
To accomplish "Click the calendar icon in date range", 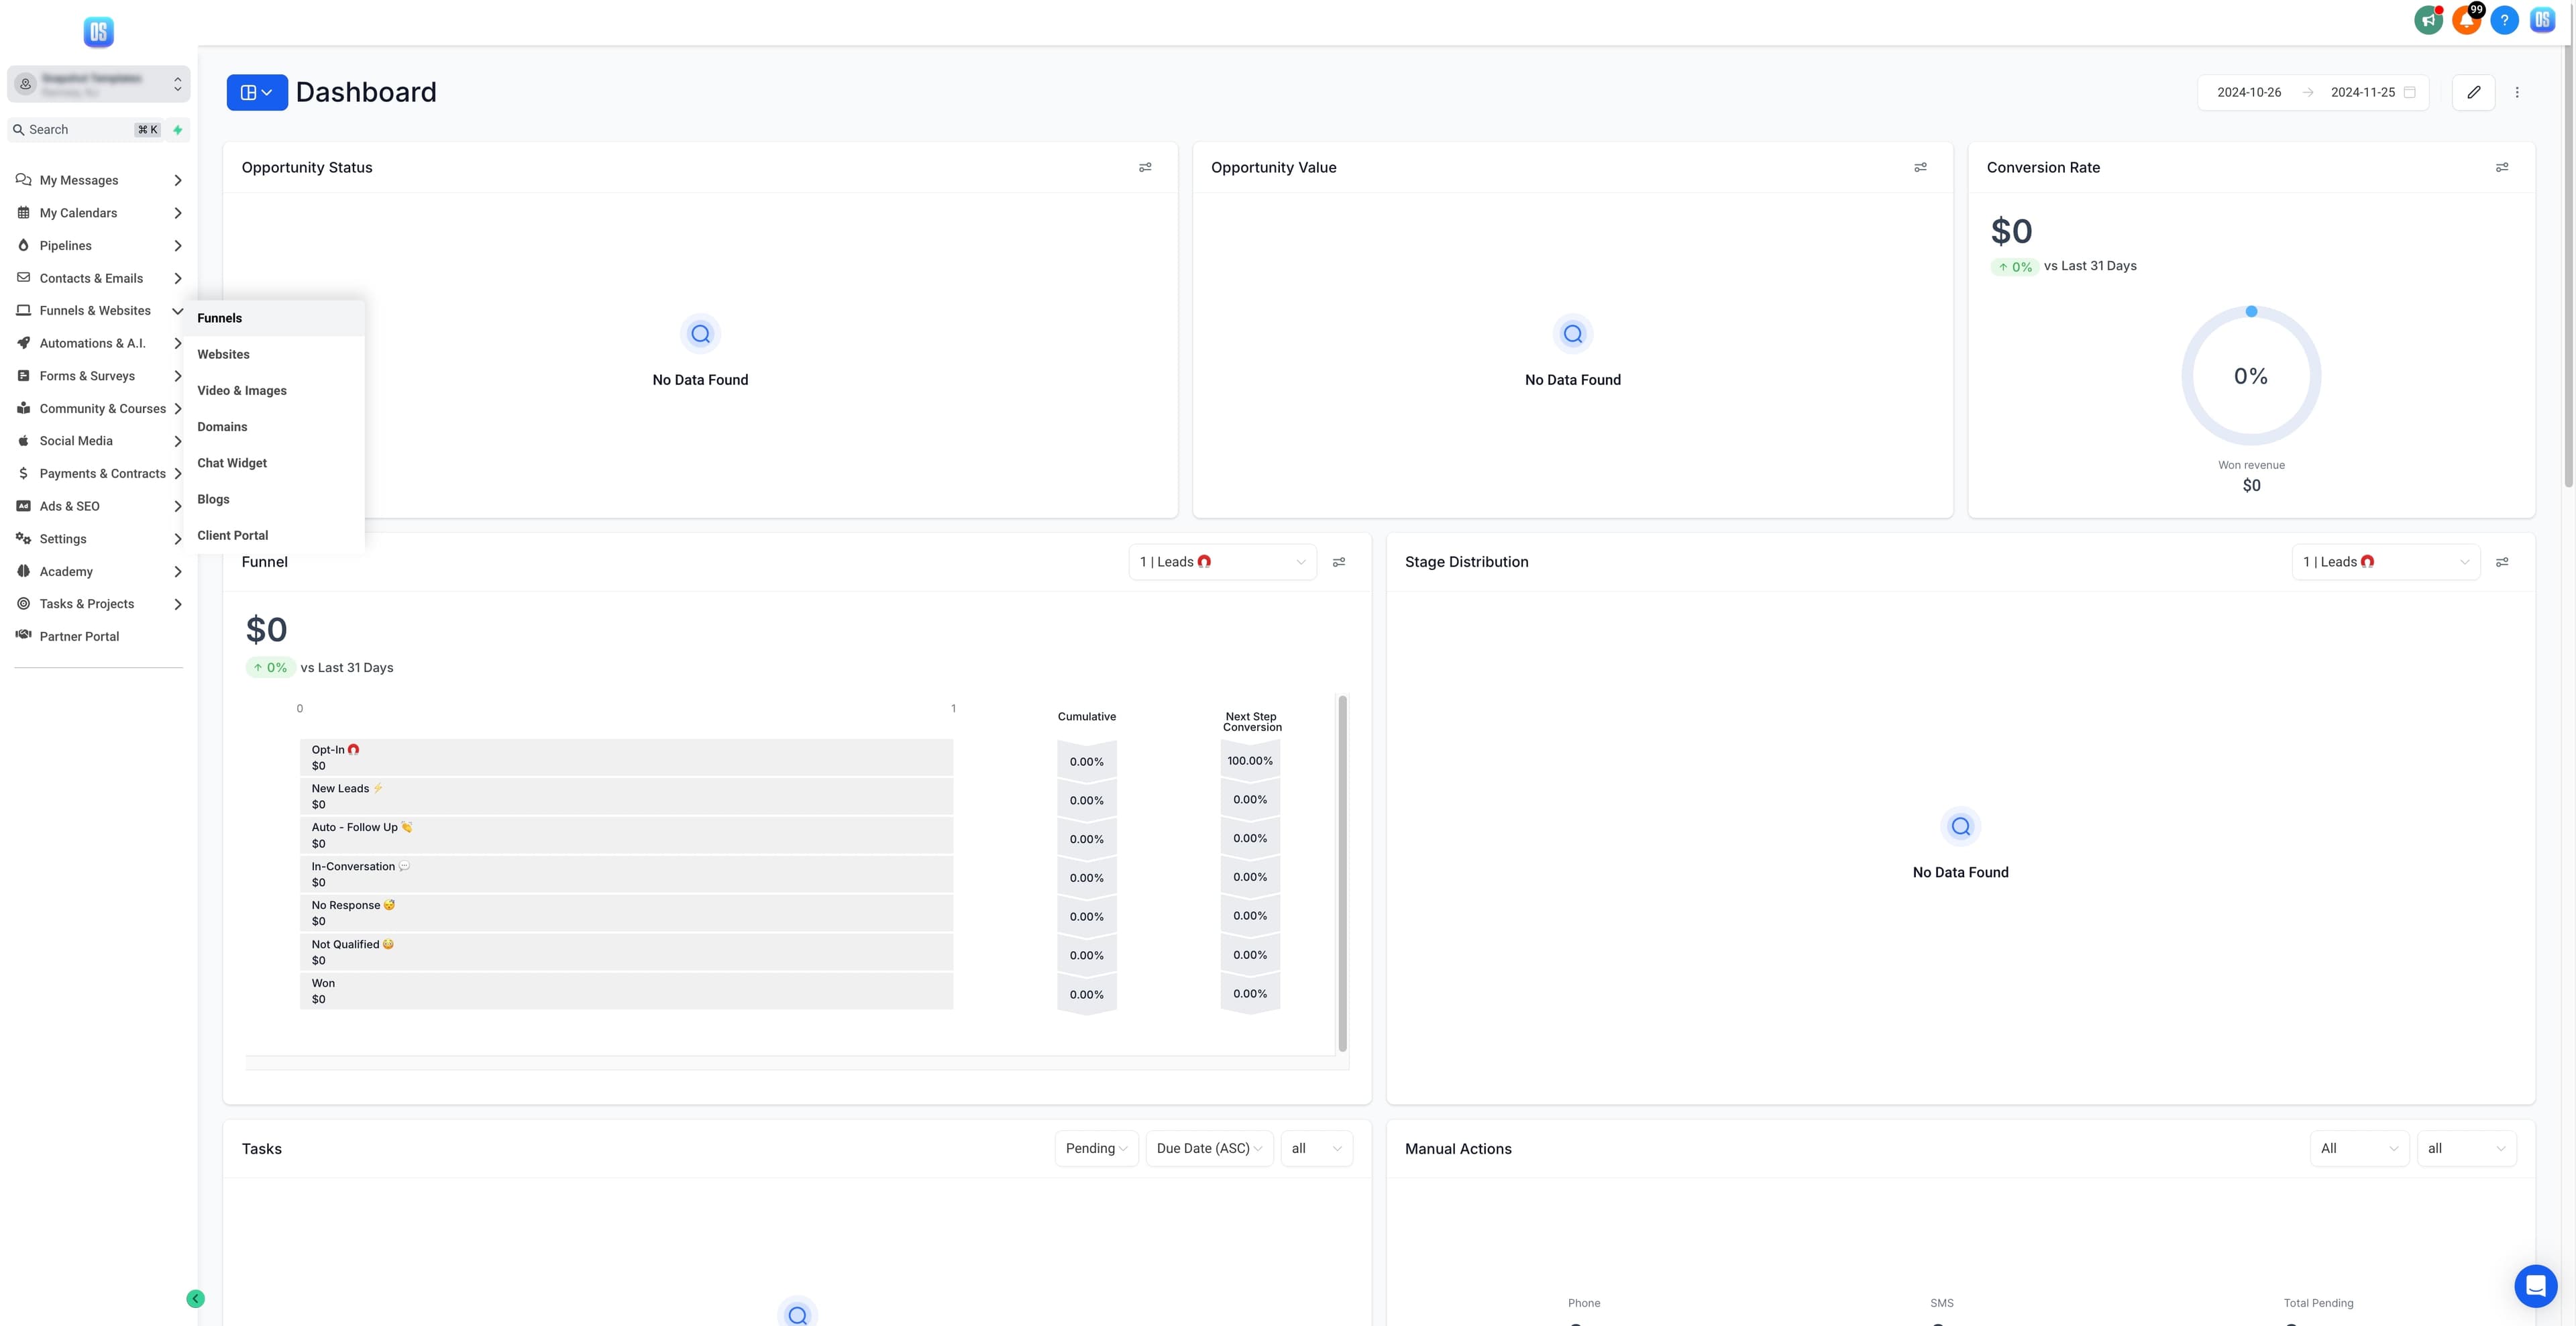I will (2409, 92).
